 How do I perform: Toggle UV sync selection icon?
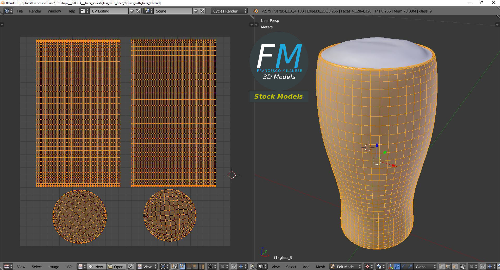[174, 267]
